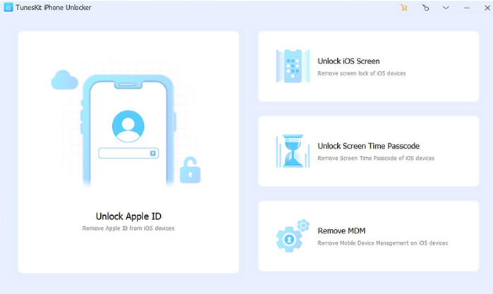Choose Unlock Screen Time Passcode
Viewport: 493px width, 294px height.
[x=368, y=146]
